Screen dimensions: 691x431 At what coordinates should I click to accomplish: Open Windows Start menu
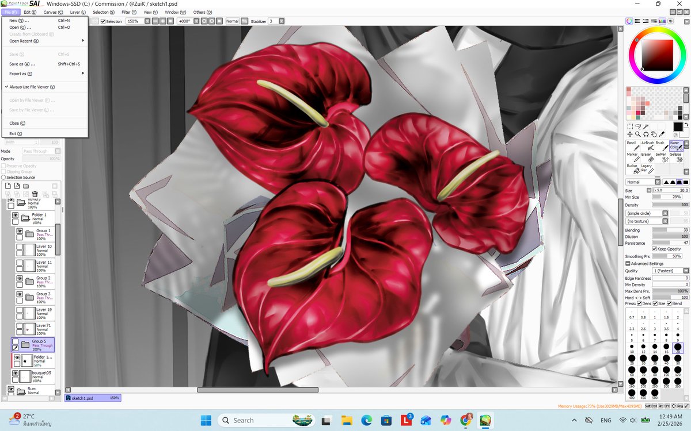pyautogui.click(x=206, y=420)
